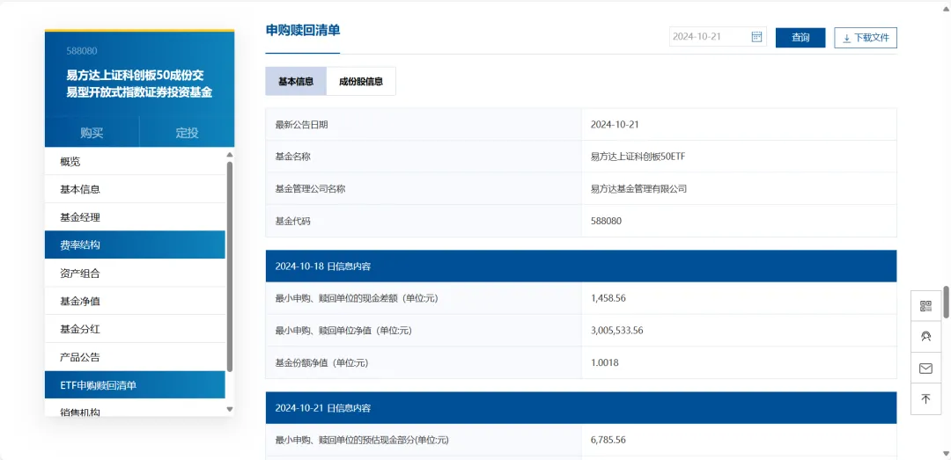Viewport: 951px width, 460px height.
Task: Click the 3,005,533.56 value
Action: tap(616, 331)
